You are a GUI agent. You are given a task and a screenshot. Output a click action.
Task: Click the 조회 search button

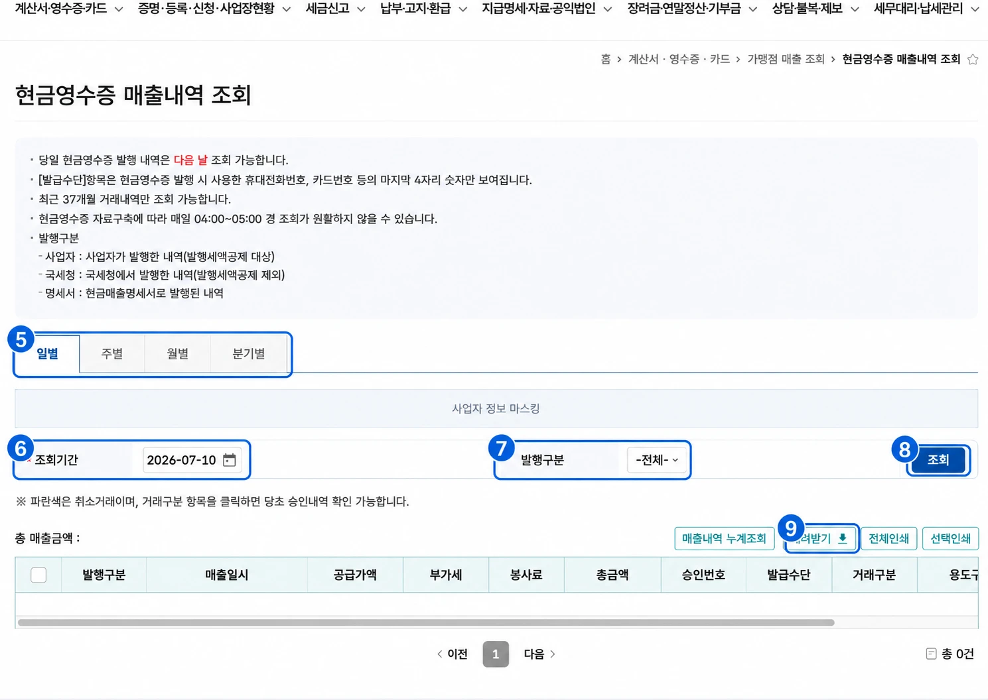tap(938, 460)
